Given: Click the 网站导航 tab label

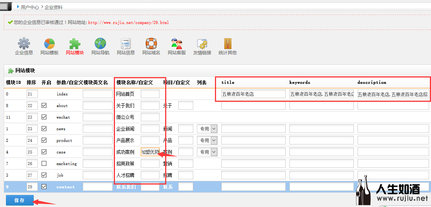Looking at the screenshot, I should 100,53.
